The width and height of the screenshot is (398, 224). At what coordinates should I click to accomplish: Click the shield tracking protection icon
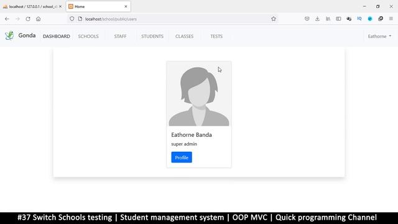(72, 19)
